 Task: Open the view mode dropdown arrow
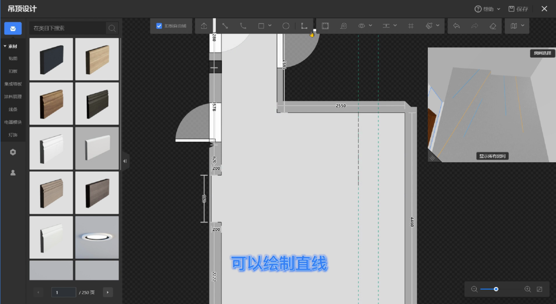[x=523, y=26]
